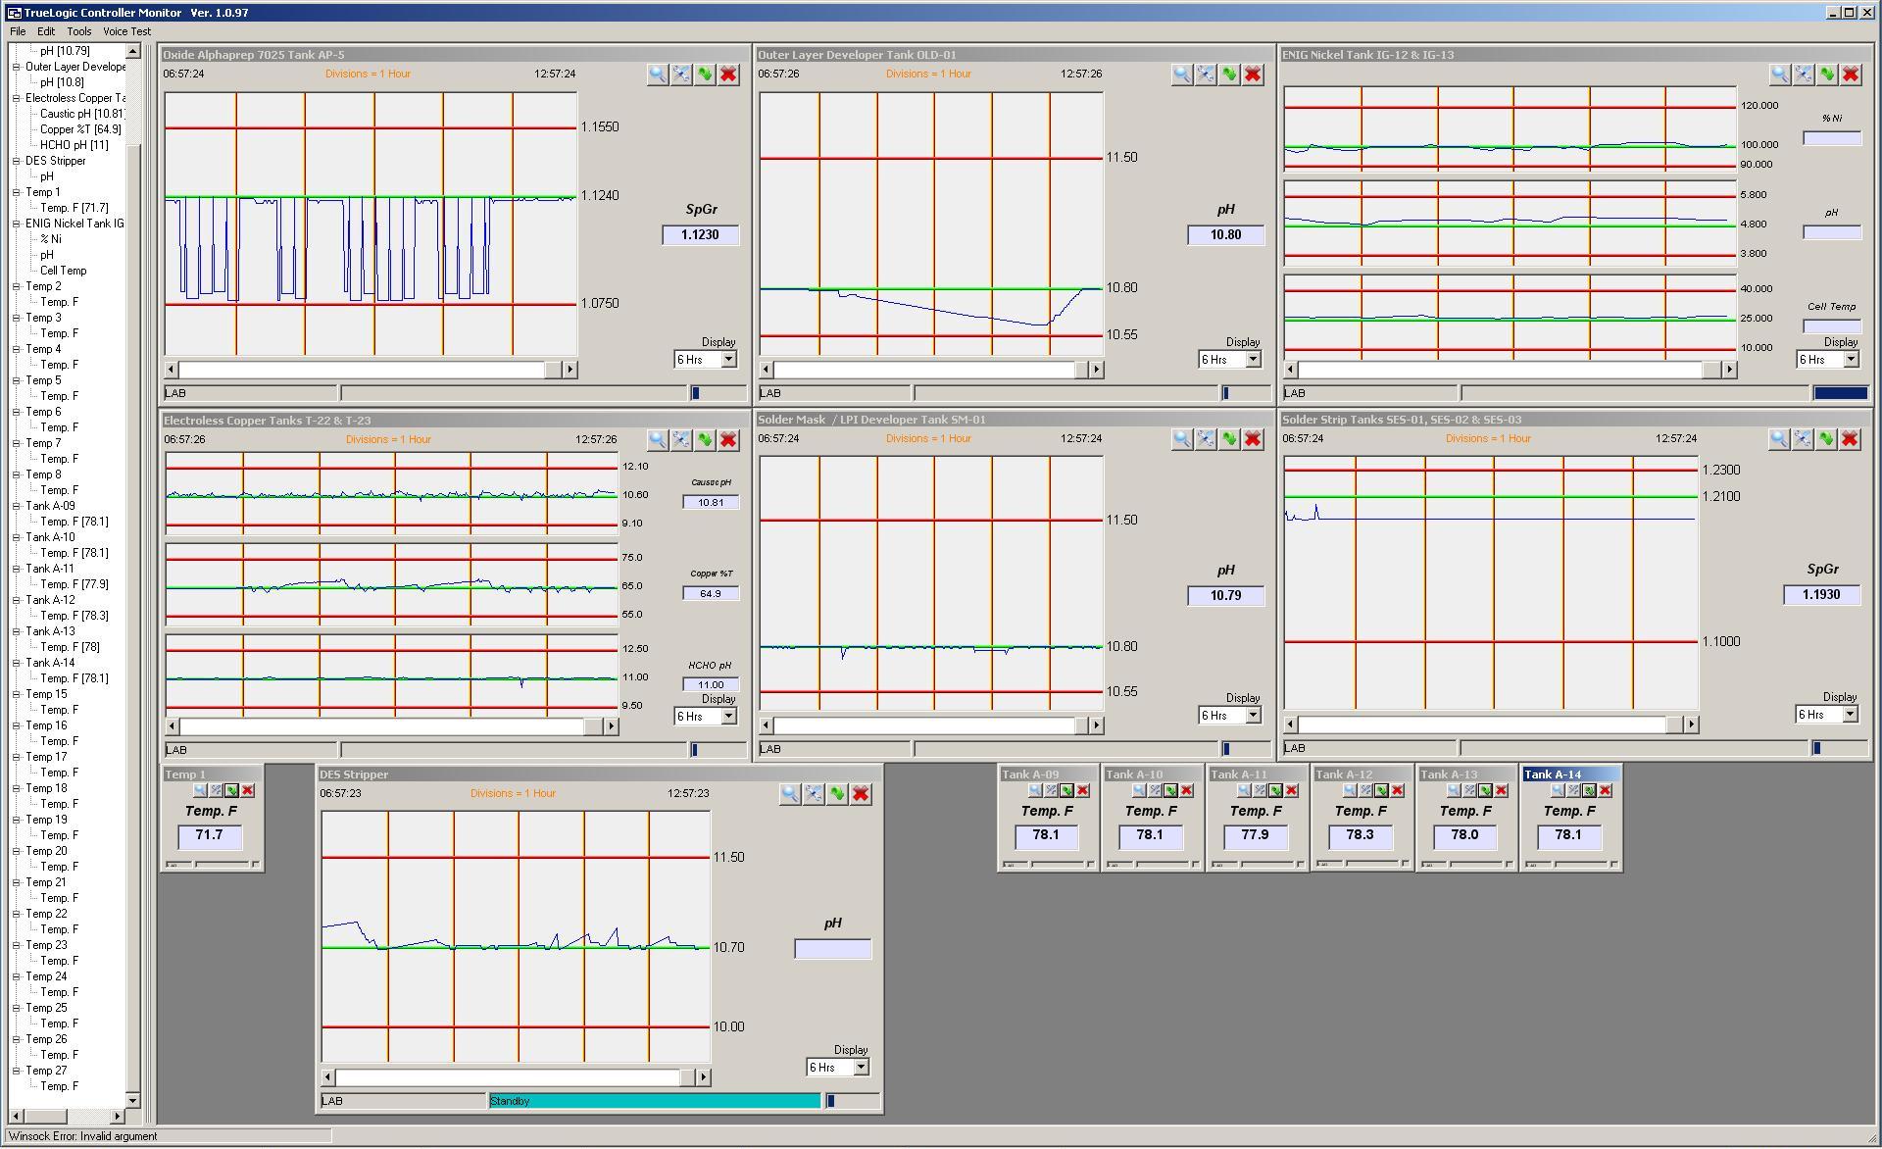This screenshot has height=1149, width=1882.
Task: Open Display dropdown in Solder Strip Tanks panel
Action: [1850, 715]
